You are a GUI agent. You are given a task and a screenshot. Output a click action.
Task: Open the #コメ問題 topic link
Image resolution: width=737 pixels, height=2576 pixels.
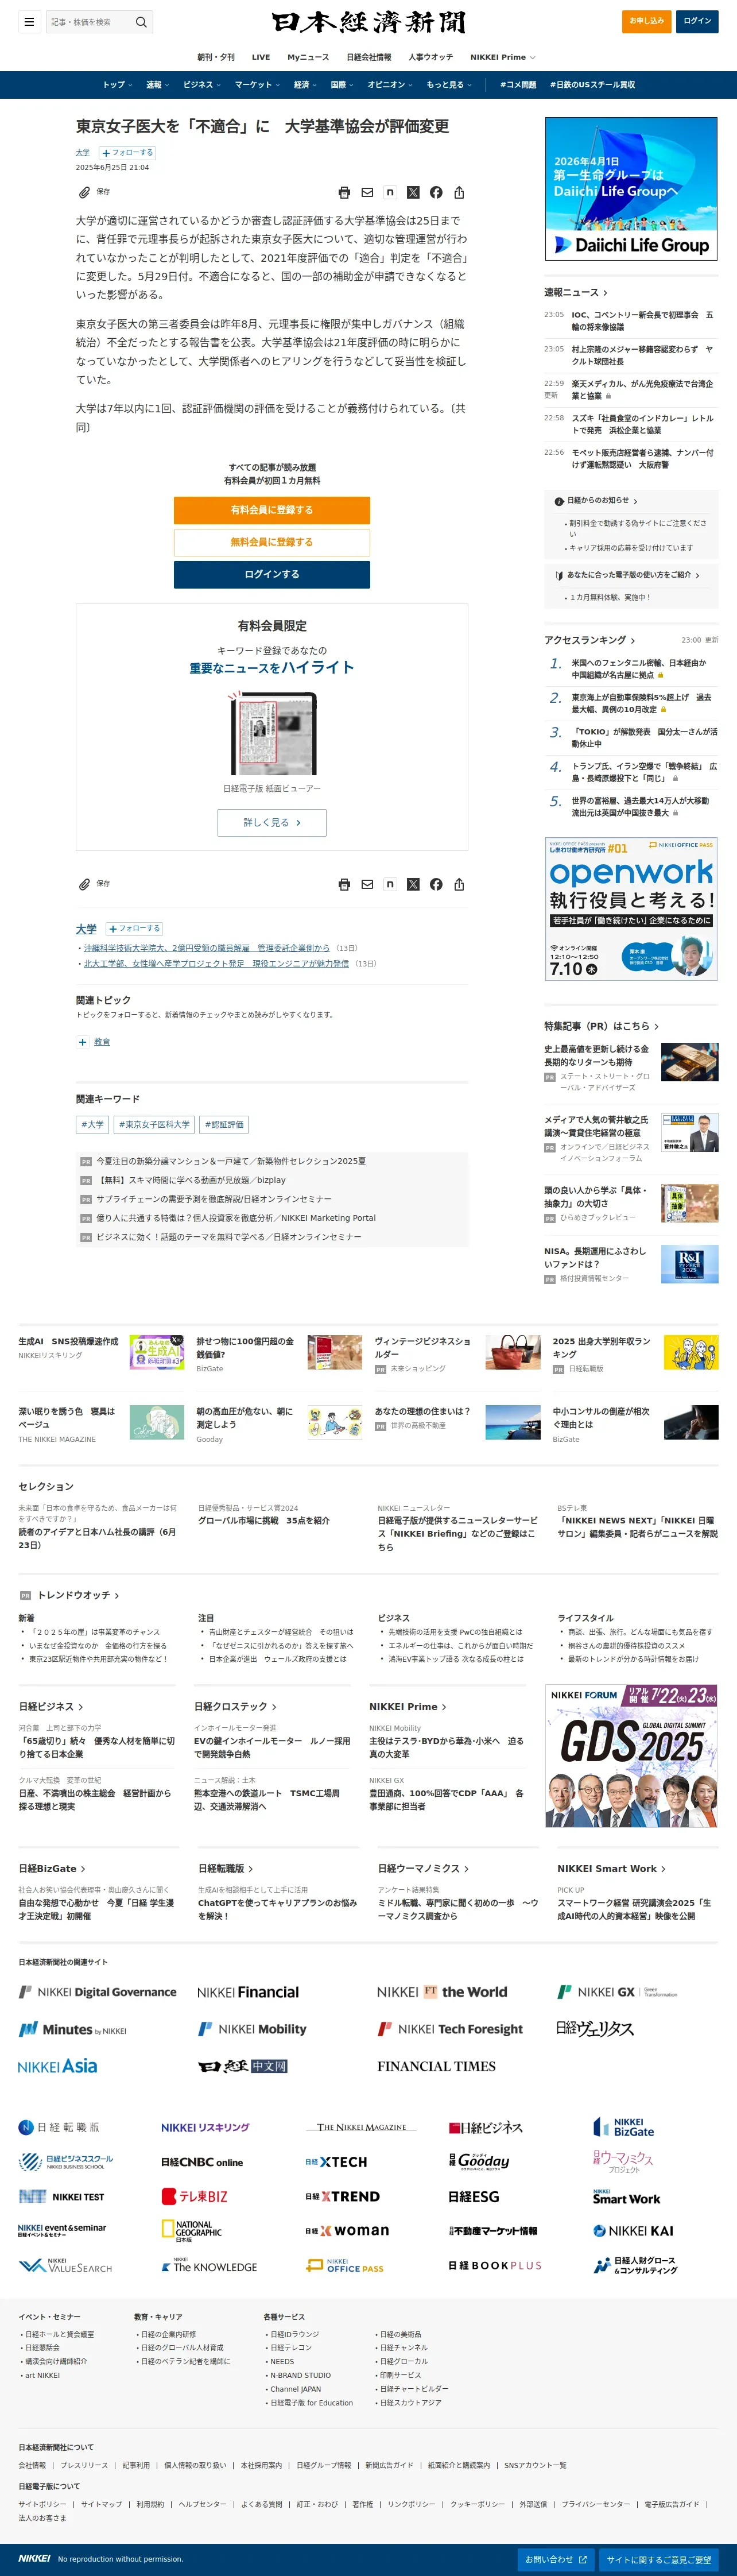pos(518,85)
